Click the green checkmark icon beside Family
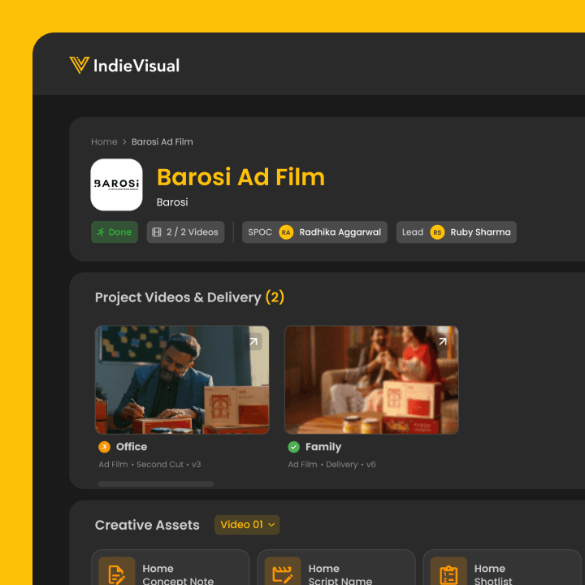This screenshot has height=585, width=585. [x=294, y=447]
